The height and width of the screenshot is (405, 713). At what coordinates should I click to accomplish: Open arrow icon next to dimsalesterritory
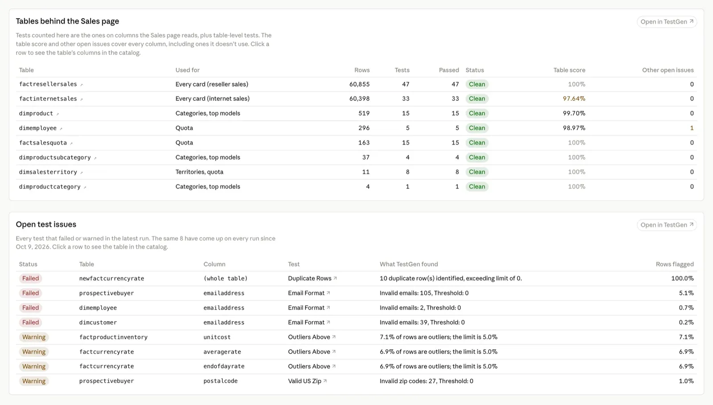82,173
